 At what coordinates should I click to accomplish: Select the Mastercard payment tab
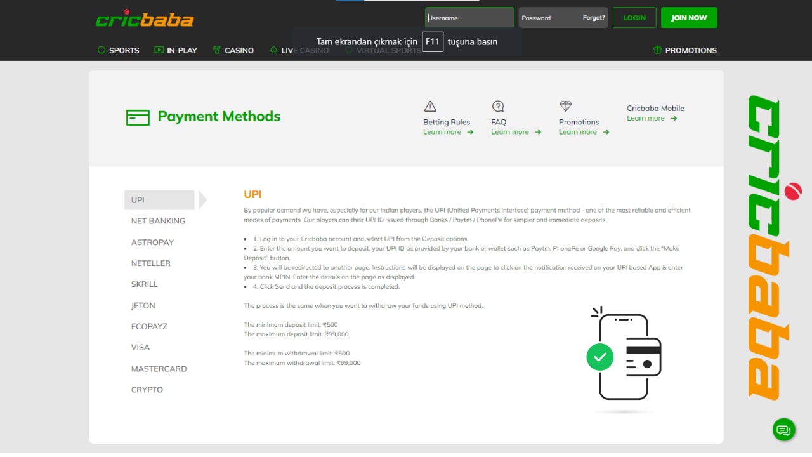pyautogui.click(x=159, y=369)
